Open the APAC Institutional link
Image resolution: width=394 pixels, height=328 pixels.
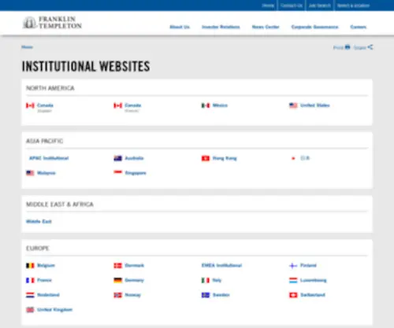click(49, 158)
